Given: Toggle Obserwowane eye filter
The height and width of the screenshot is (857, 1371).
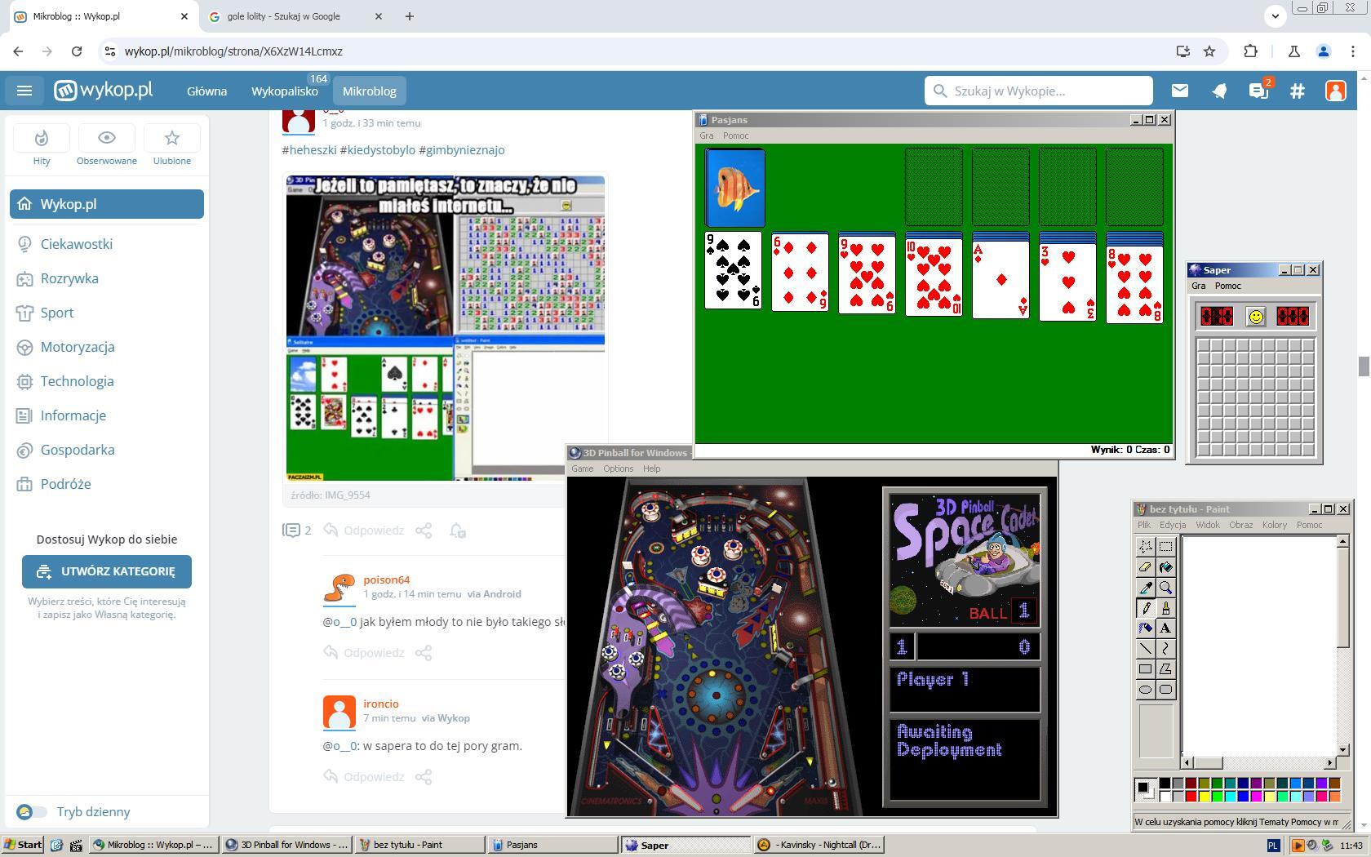Looking at the screenshot, I should pyautogui.click(x=106, y=146).
